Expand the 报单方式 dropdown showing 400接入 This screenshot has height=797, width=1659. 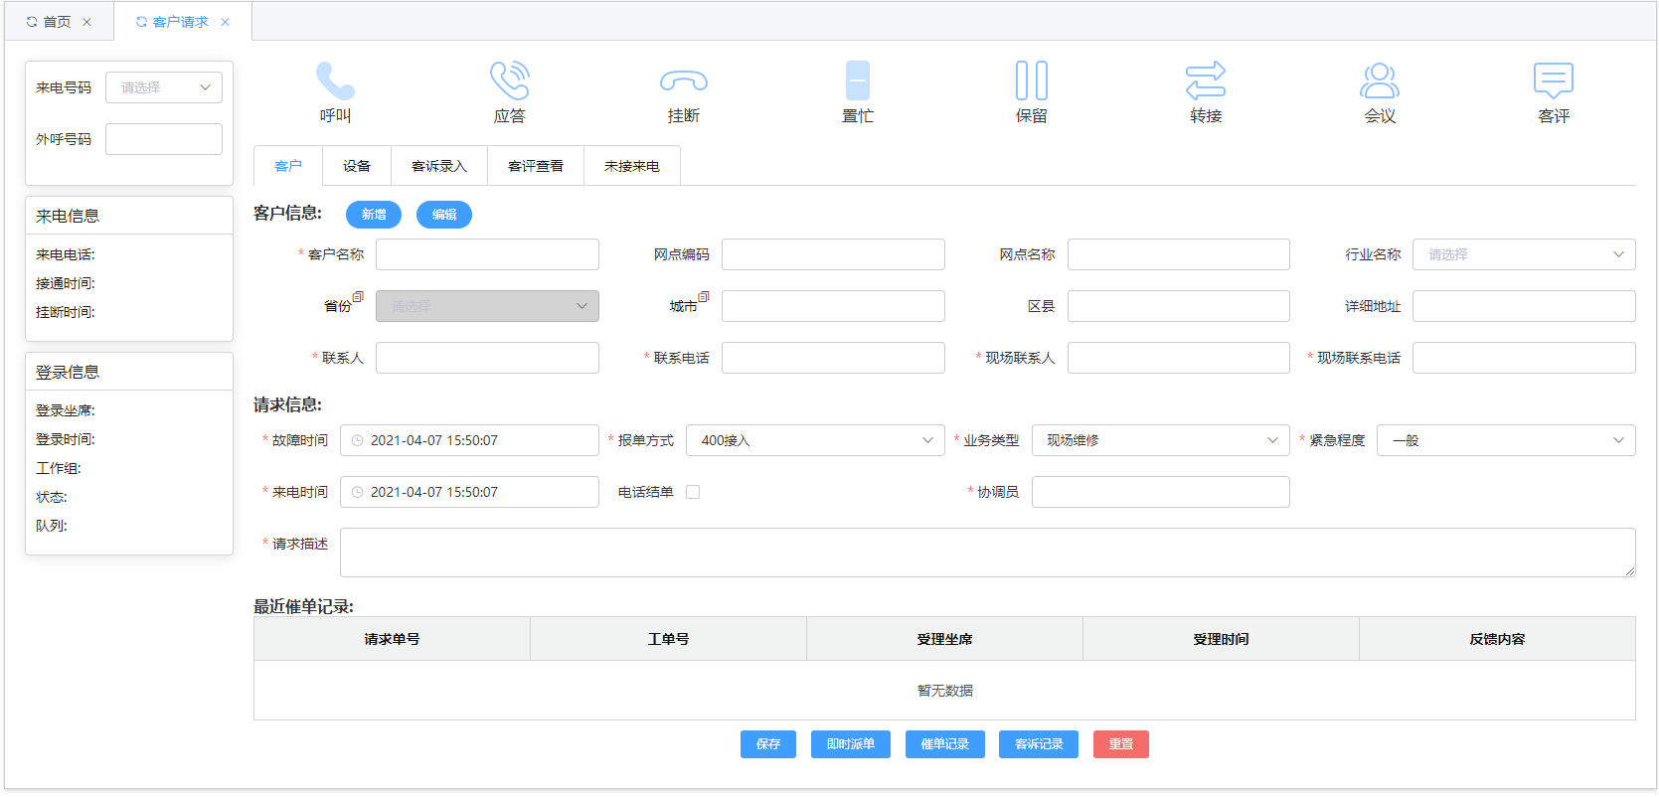814,440
